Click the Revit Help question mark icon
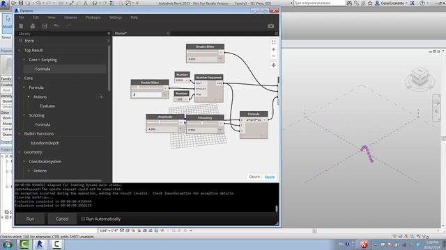446x250 pixels. click(422, 3)
